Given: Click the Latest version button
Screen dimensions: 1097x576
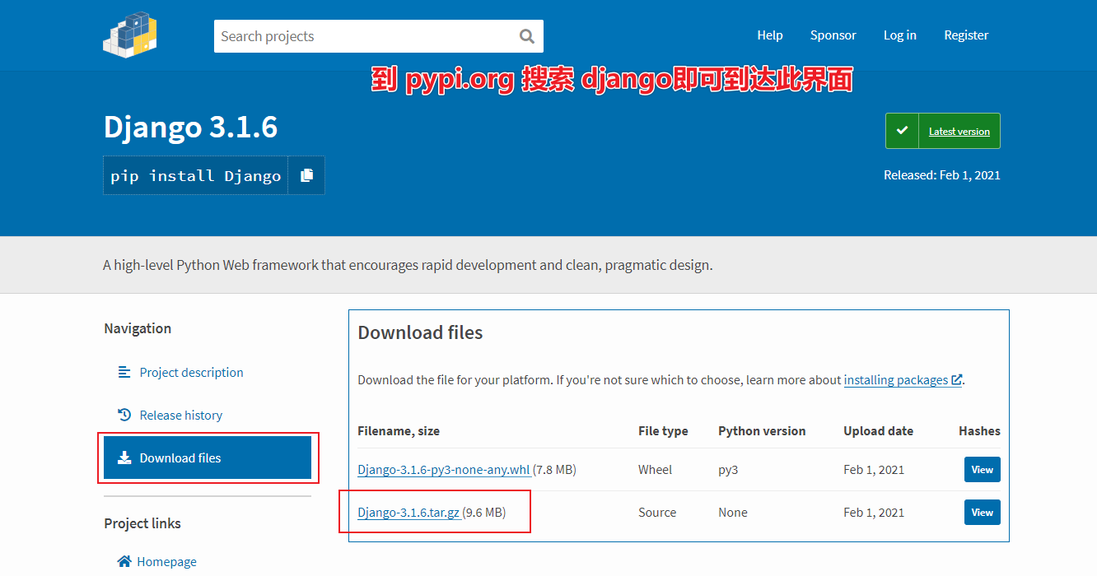Looking at the screenshot, I should click(943, 131).
